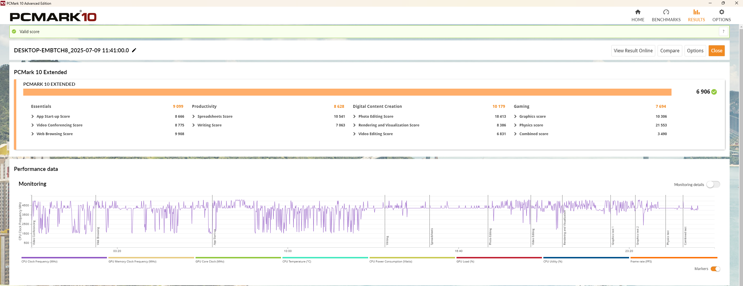This screenshot has width=743, height=286.
Task: Select GPU Memory Clock Frequency legend bar
Action: (151, 258)
